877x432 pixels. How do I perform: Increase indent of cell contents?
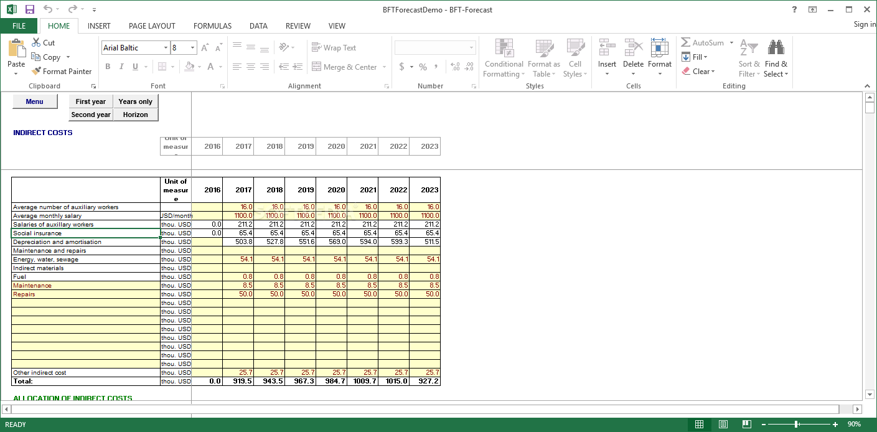(x=298, y=67)
